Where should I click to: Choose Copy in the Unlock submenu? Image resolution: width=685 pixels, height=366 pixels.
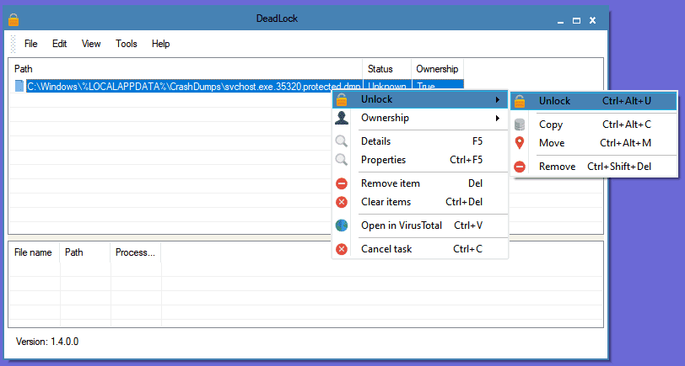[x=594, y=125]
